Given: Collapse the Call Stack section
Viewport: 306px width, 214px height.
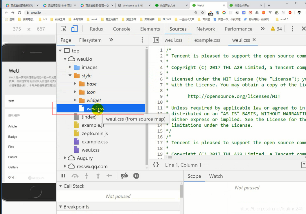Looking at the screenshot, I should point(60,186).
